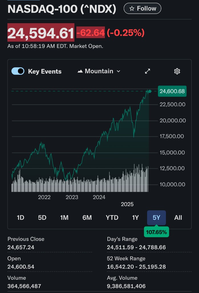Switch chart to 6M range
The height and width of the screenshot is (293, 199).
87,218
